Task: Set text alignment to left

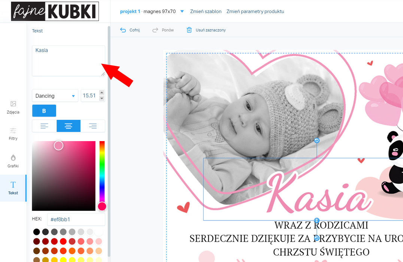Action: tap(44, 126)
